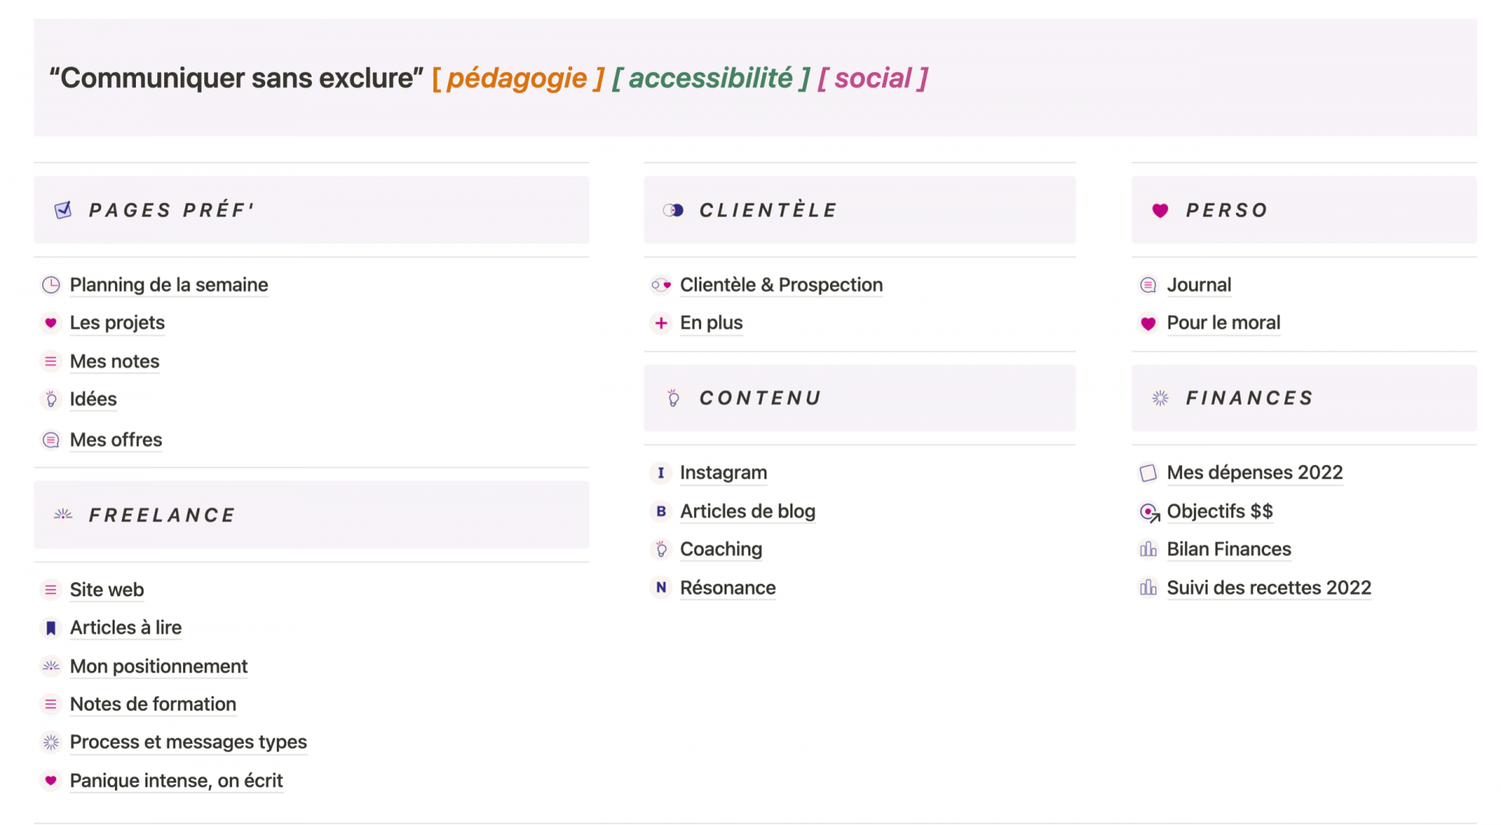
Task: Open Mes notes page link
Action: tap(114, 361)
